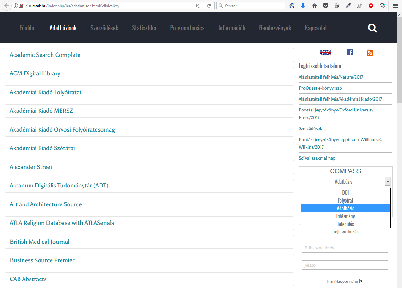The image size is (402, 288).
Task: Click the browser back arrow button
Action: (x=7, y=6)
